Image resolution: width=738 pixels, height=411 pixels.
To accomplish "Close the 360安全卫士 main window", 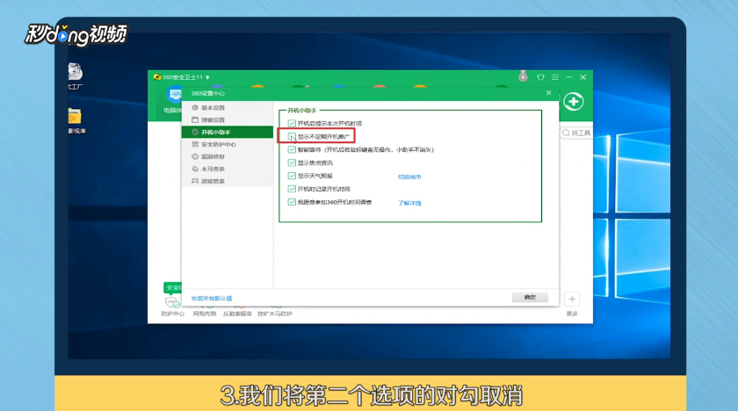I will 582,77.
